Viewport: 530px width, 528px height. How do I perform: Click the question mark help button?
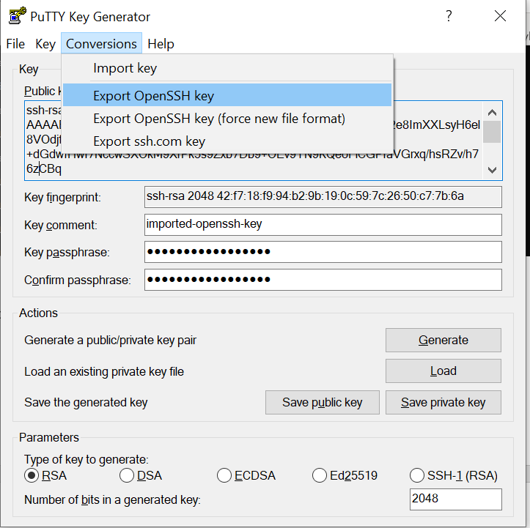[449, 16]
